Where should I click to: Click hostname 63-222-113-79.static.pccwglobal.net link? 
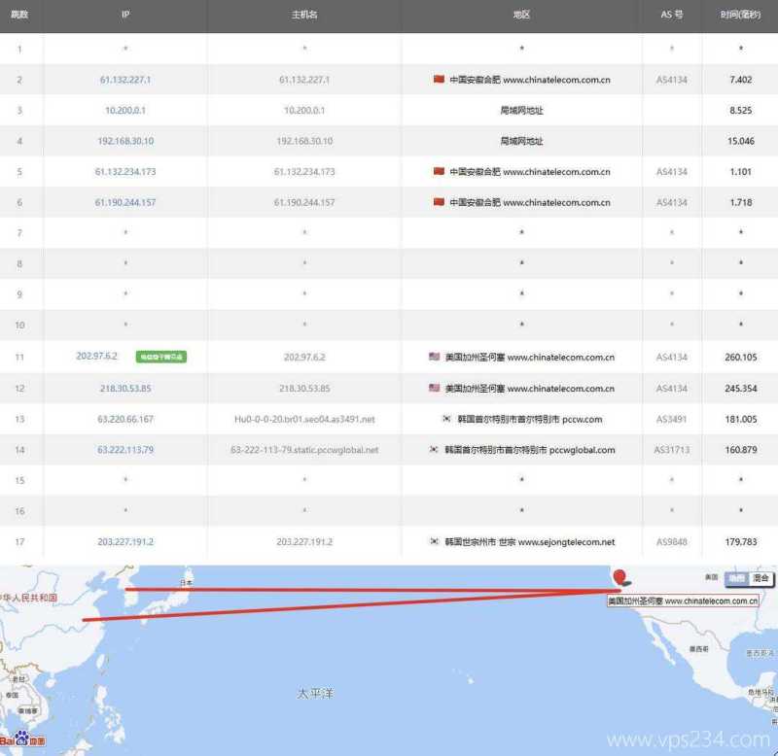[305, 450]
